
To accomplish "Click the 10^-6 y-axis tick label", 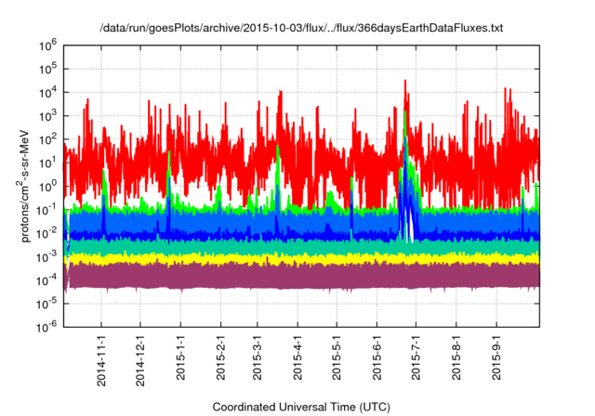I will (x=47, y=328).
